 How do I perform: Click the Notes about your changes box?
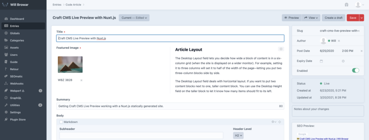(328, 111)
